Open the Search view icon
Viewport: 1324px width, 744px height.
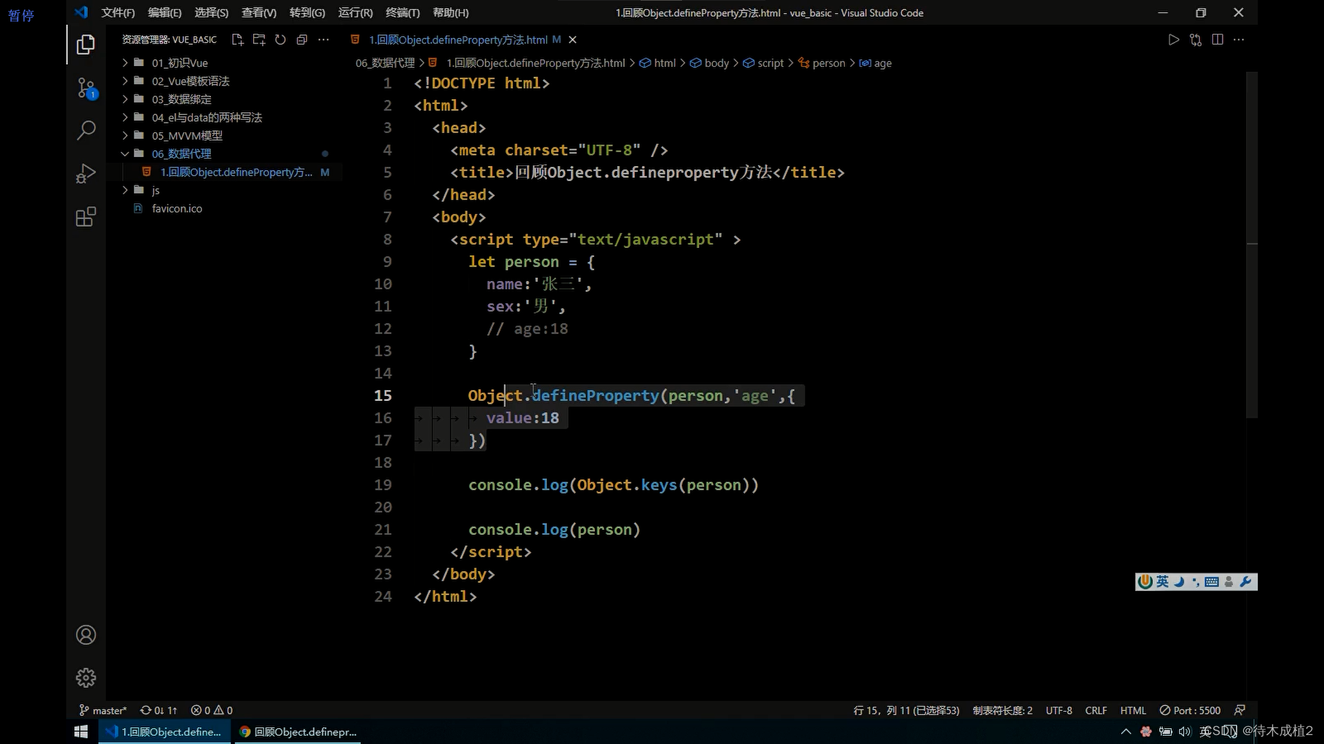(x=86, y=130)
